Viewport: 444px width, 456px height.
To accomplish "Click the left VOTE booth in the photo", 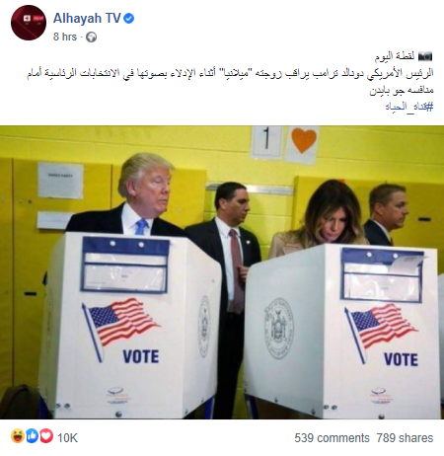I will [x=131, y=325].
